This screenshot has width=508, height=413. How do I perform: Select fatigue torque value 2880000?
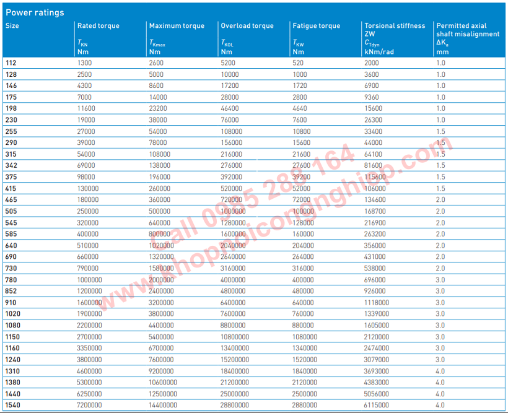tap(305, 405)
